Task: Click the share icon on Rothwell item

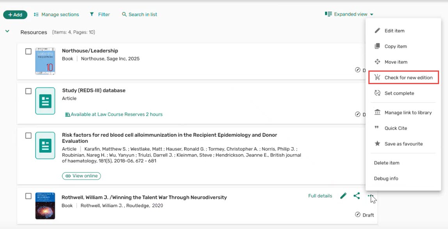Action: click(x=357, y=196)
